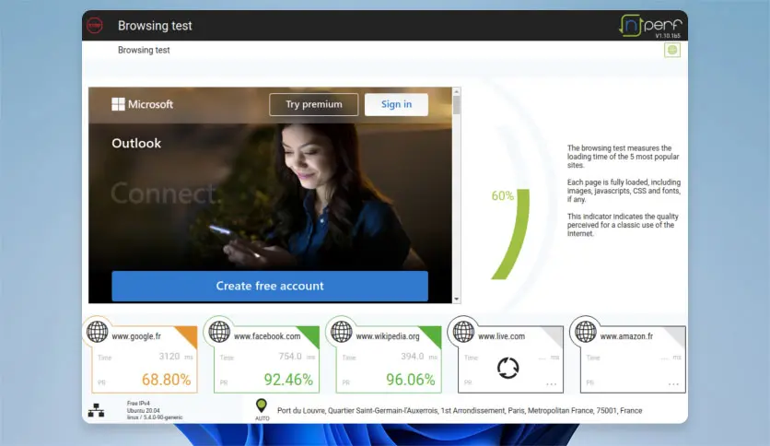This screenshot has height=446, width=770.
Task: Click the www.google.fr label
Action: (x=136, y=336)
